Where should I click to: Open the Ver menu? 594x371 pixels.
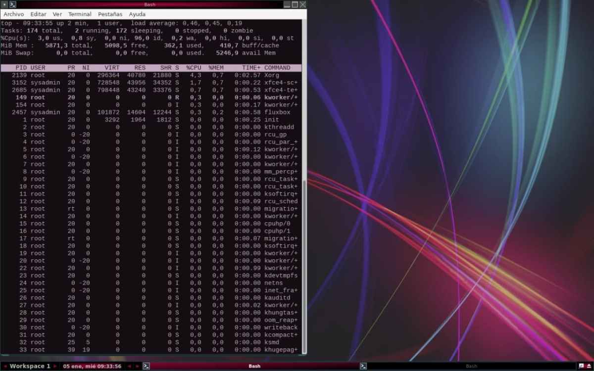point(57,14)
